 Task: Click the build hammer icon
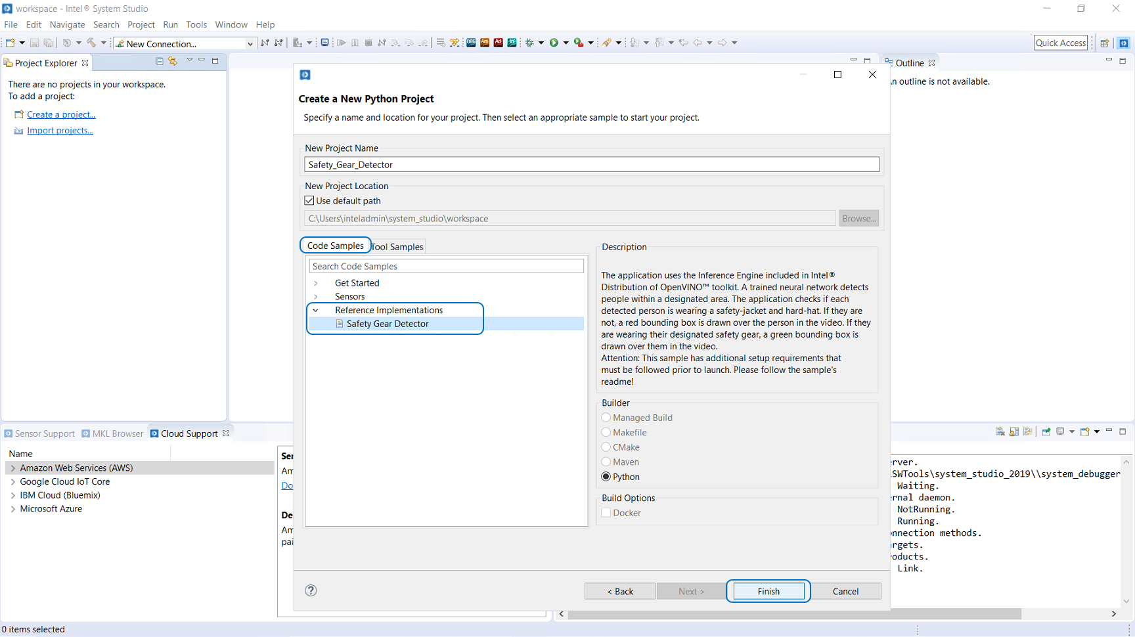point(91,43)
